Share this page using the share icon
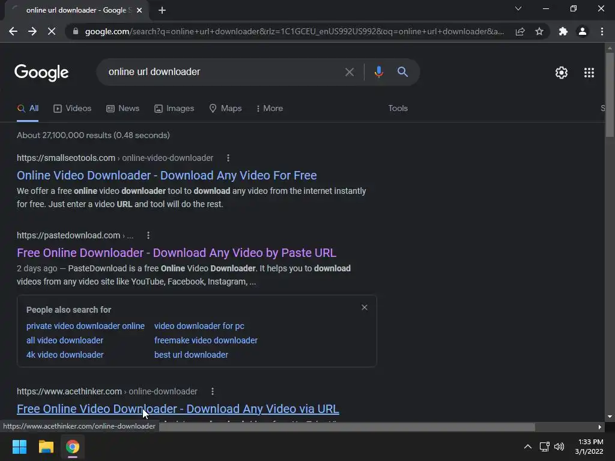The height and width of the screenshot is (461, 615). coord(520,31)
